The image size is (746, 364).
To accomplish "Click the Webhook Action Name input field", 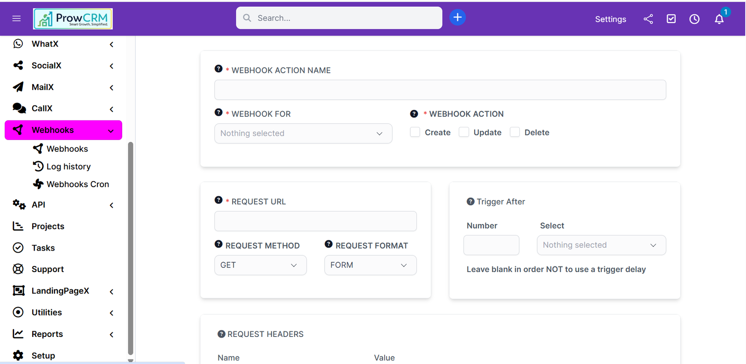I will coord(440,90).
